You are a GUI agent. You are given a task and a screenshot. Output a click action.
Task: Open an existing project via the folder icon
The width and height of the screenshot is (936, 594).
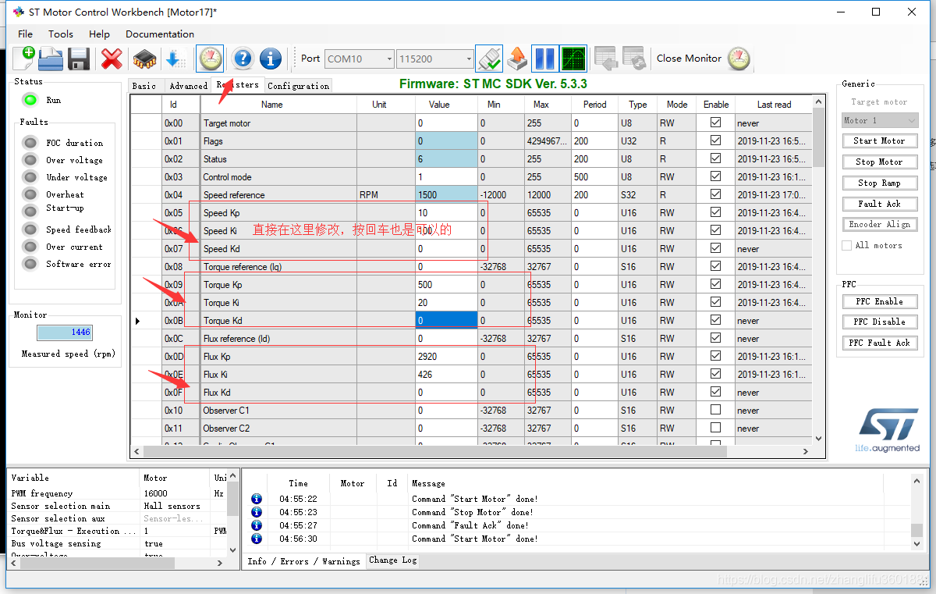51,59
